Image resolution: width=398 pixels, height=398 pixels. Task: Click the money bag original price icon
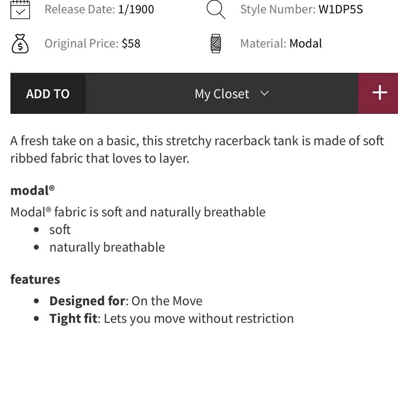[x=20, y=43]
